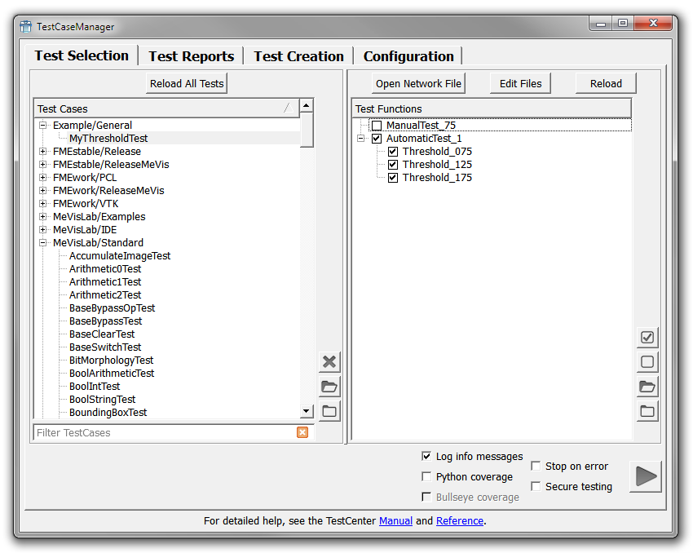693x553 pixels.
Task: Switch to the Test Reports tab
Action: (x=191, y=56)
